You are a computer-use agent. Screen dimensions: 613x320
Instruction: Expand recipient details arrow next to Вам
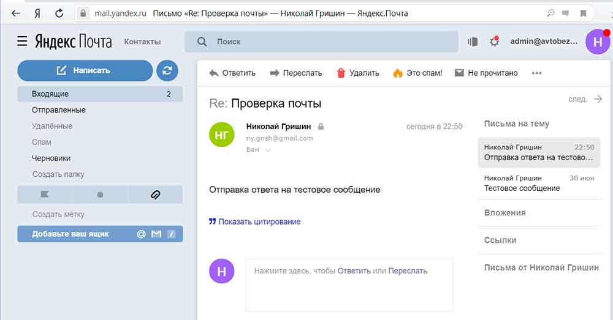click(268, 150)
